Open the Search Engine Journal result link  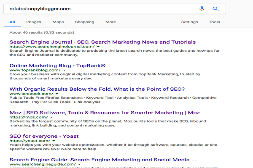102,42
